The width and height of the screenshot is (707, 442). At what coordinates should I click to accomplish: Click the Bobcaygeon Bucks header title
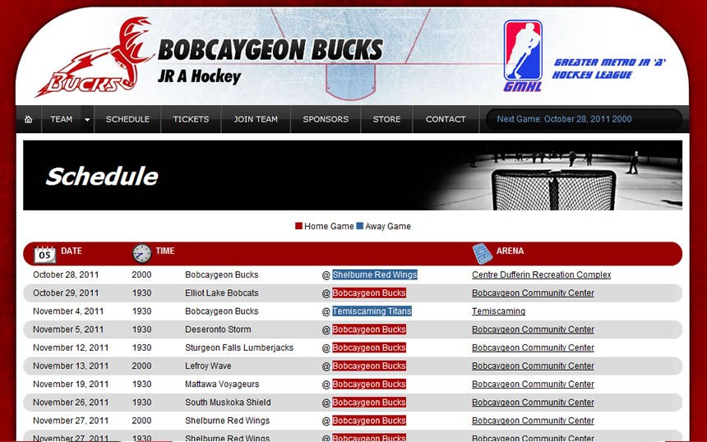[270, 49]
